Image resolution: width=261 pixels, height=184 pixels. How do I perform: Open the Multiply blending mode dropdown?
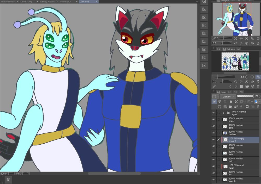pyautogui.click(x=228, y=96)
